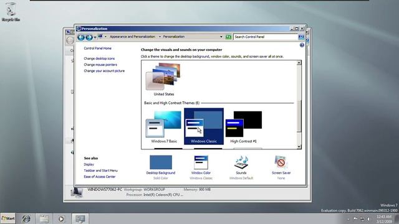
Task: Click WINDOWS77062-PC text in background window
Action: pos(105,189)
